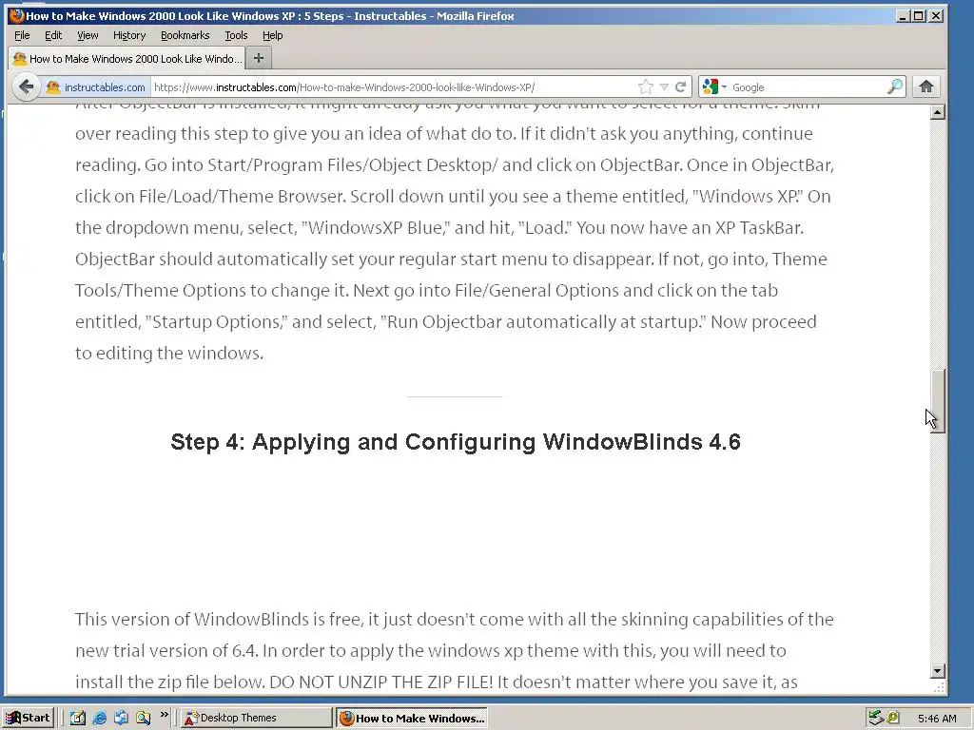Expand hidden quick launch items chevron

(x=164, y=715)
